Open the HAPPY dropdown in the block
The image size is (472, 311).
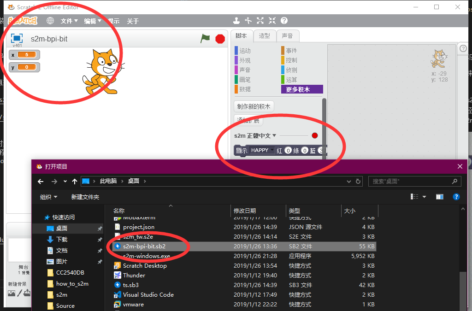pos(262,150)
